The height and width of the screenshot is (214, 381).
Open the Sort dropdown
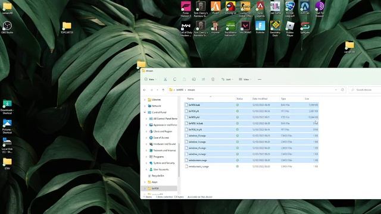point(227,79)
